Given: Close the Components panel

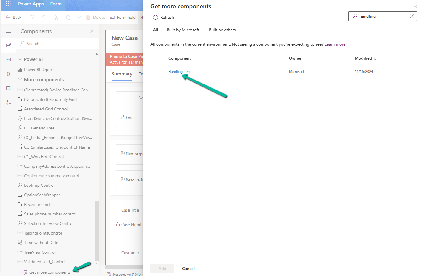Looking at the screenshot, I should [x=92, y=31].
